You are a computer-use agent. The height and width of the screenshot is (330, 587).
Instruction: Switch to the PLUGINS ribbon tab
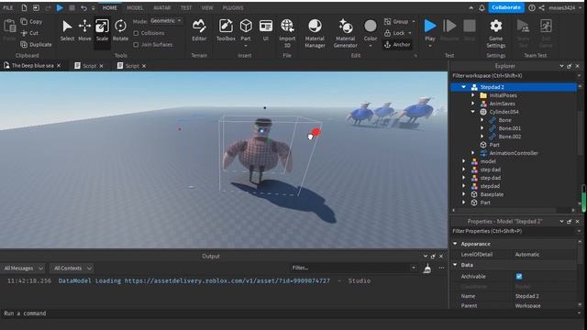[233, 8]
